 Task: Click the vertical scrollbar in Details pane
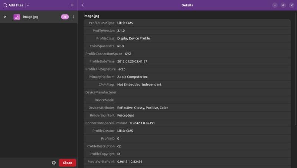coord(296,68)
